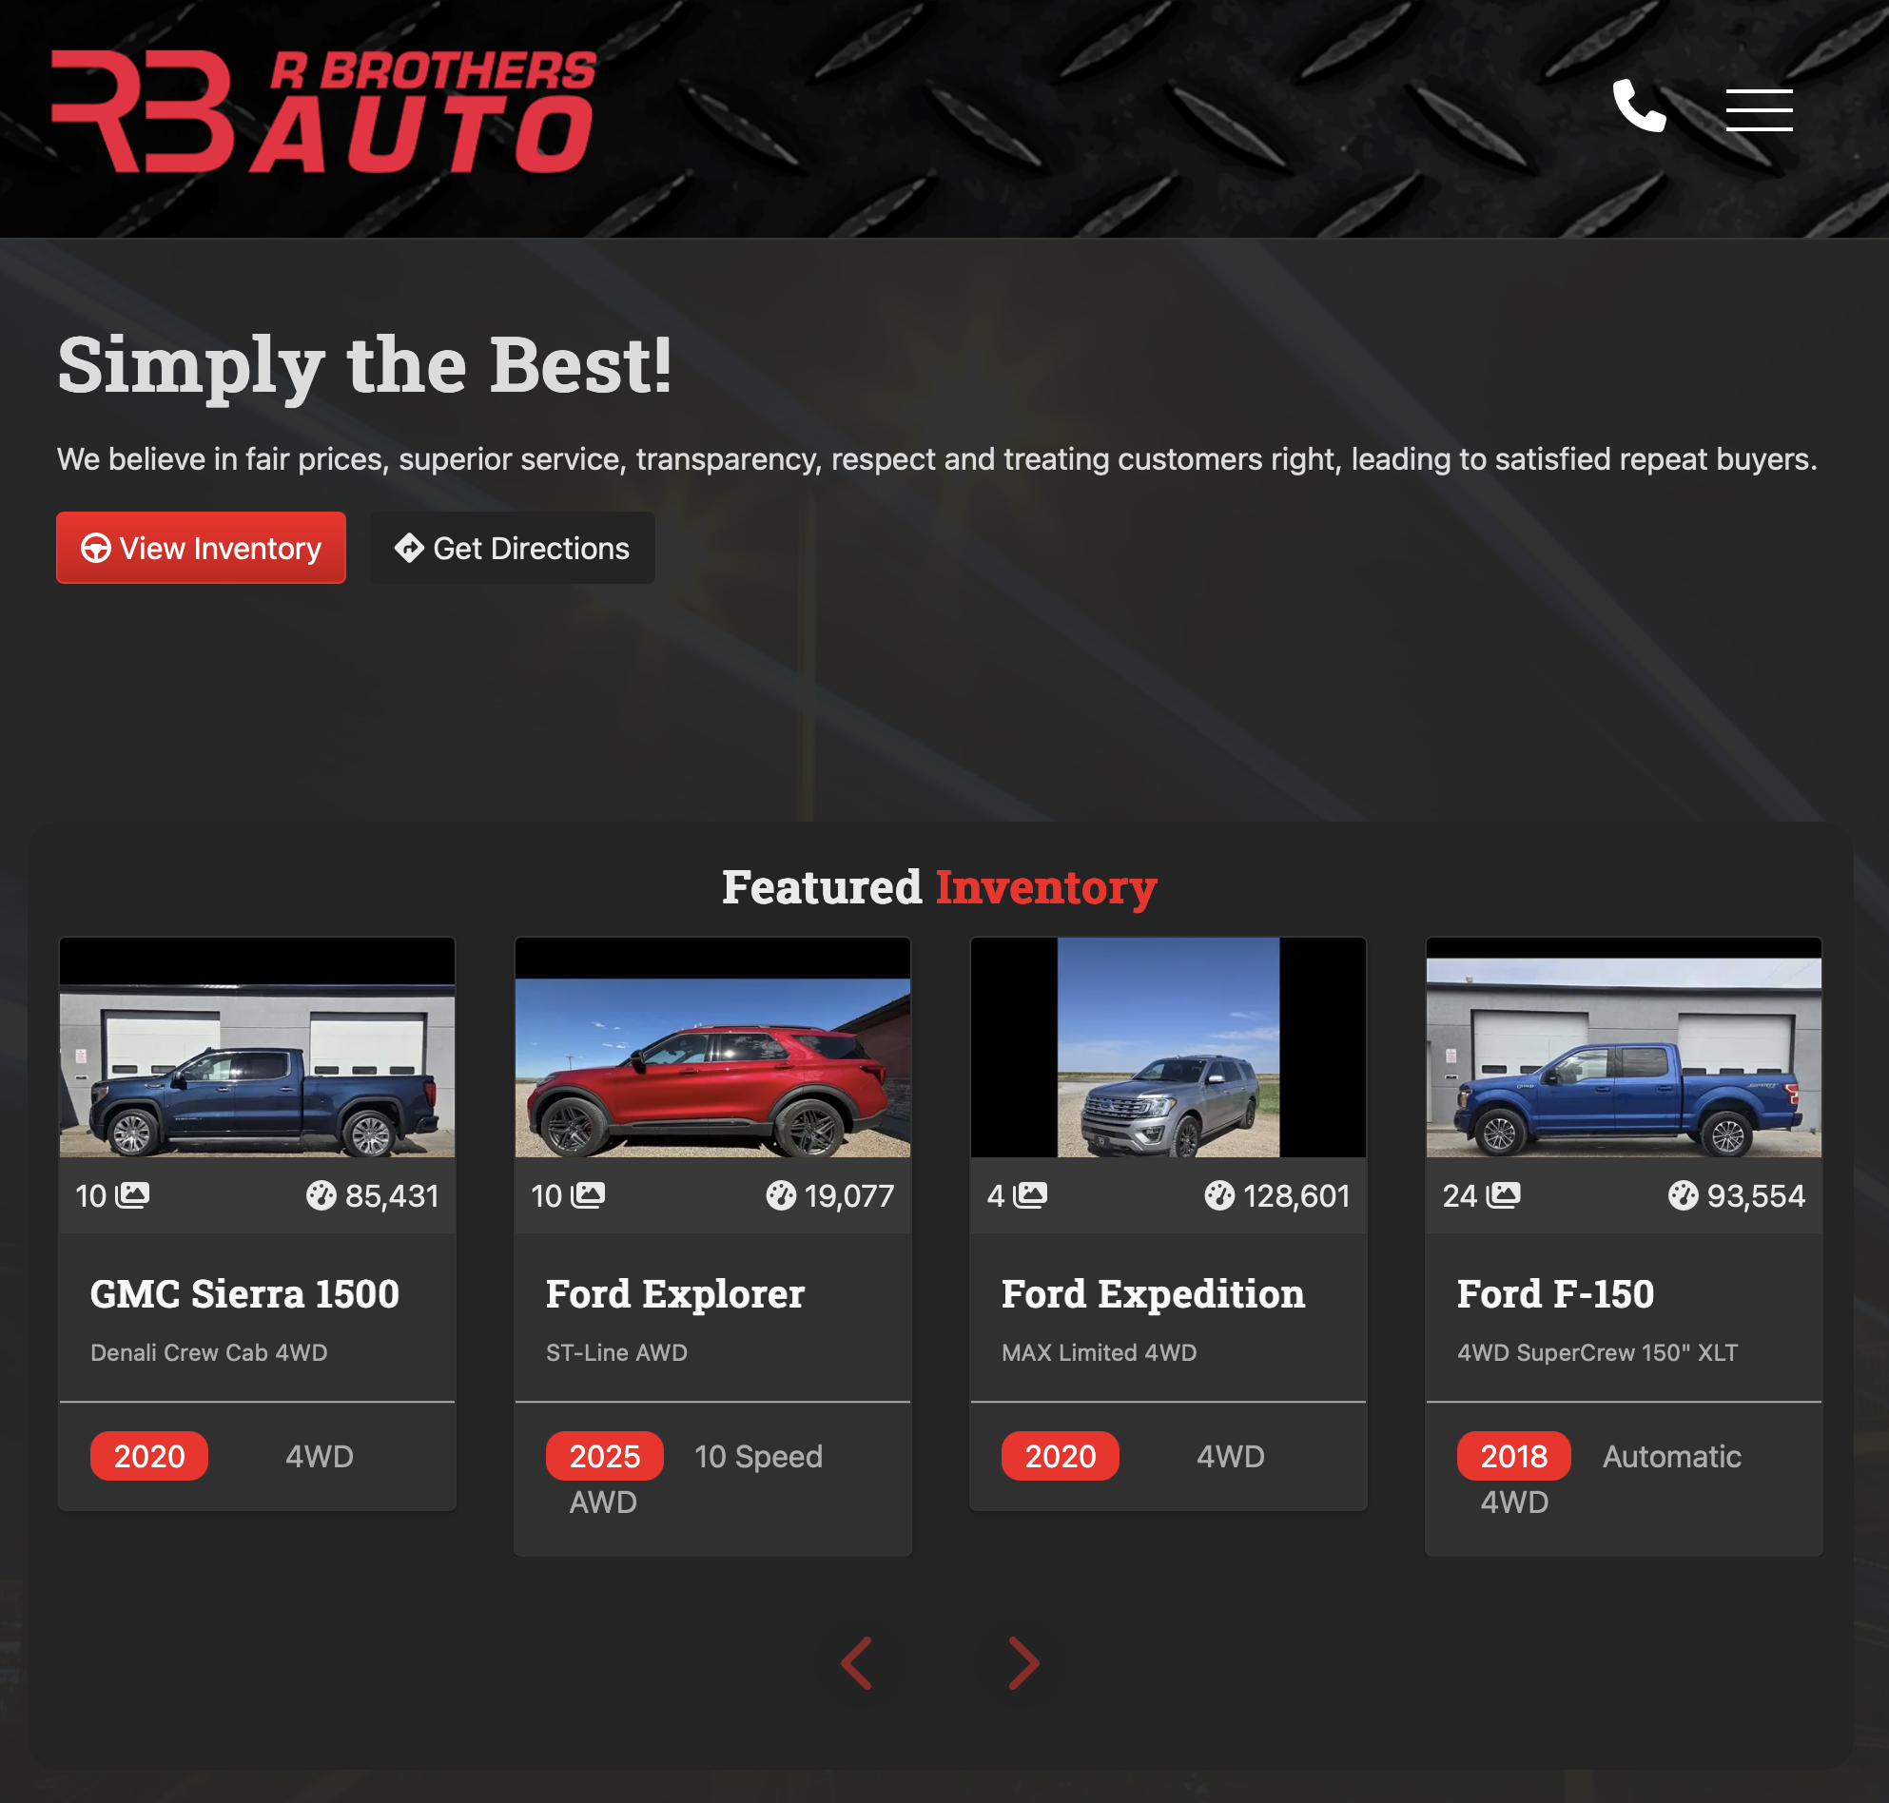Click the AWD drivetrain label on Ford Explorer
The width and height of the screenshot is (1889, 1803).
click(603, 1502)
